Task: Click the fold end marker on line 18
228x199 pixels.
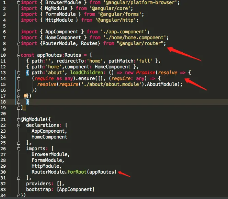Action: point(19,102)
